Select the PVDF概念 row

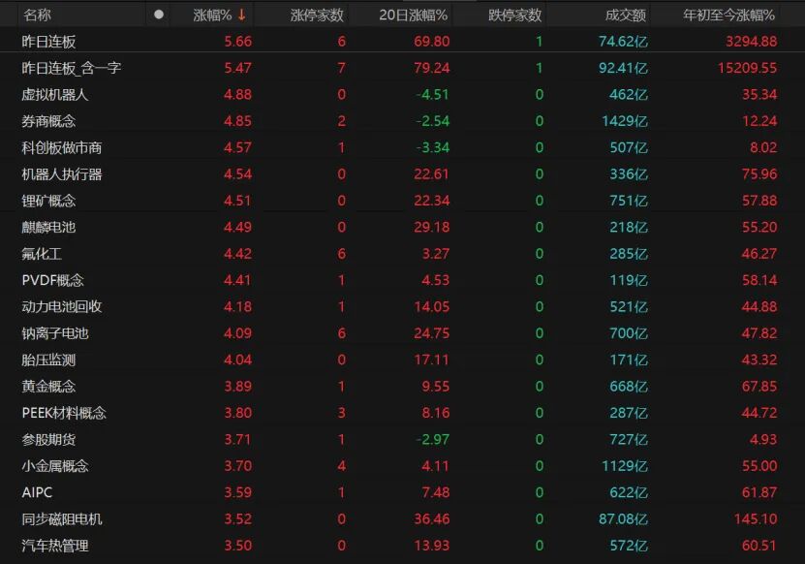pos(53,280)
